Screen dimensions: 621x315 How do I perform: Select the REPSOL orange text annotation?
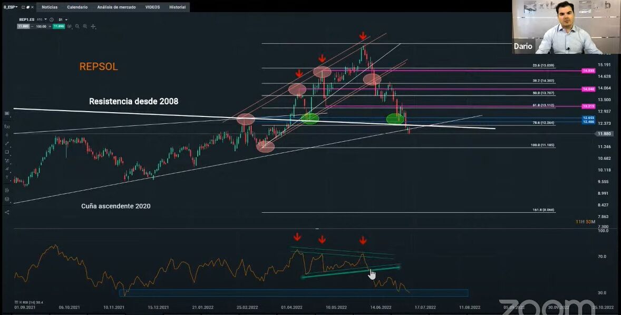coord(99,66)
